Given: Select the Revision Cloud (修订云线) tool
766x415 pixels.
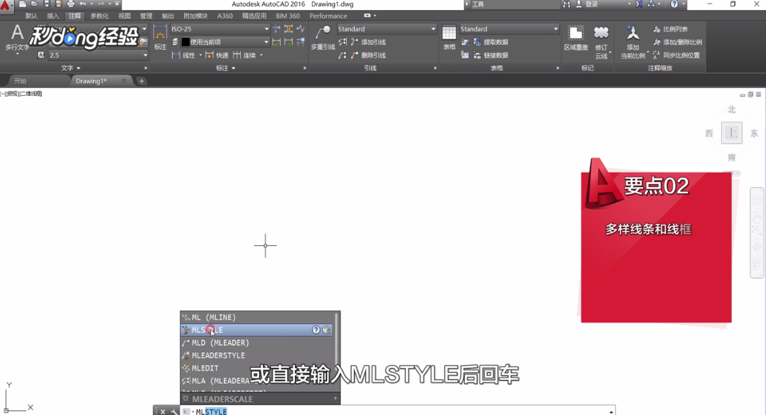Looking at the screenshot, I should (x=601, y=42).
